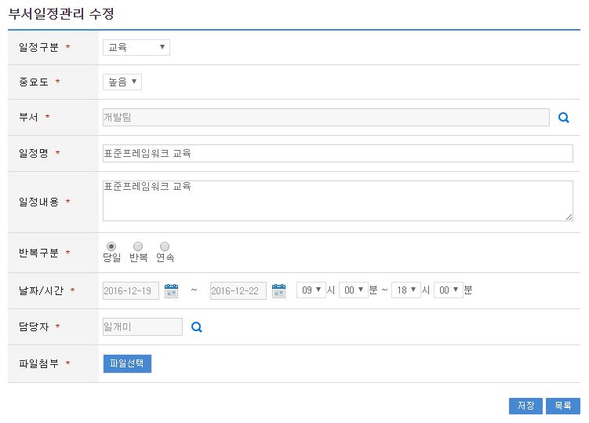This screenshot has width=589, height=423.
Task: Click the 목록 list button
Action: [562, 406]
